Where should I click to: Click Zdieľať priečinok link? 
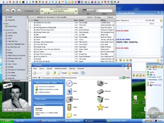point(44,92)
